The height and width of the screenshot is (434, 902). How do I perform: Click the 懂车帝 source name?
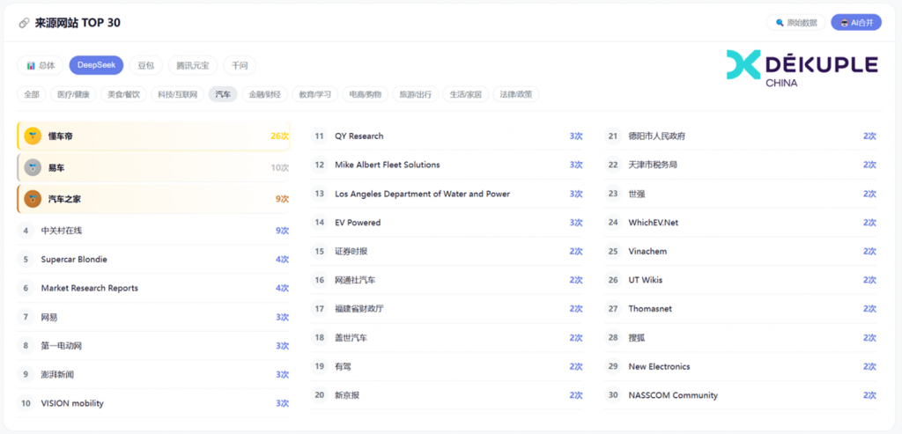61,136
